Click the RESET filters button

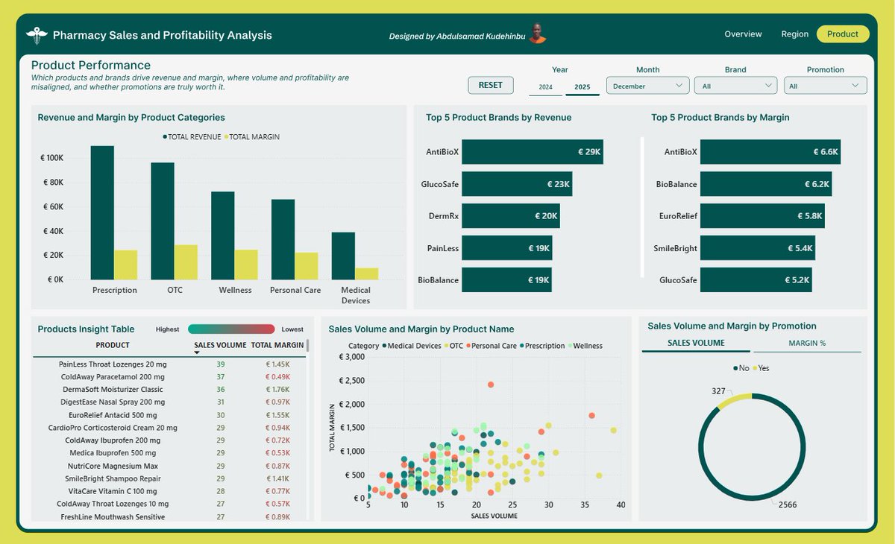491,85
